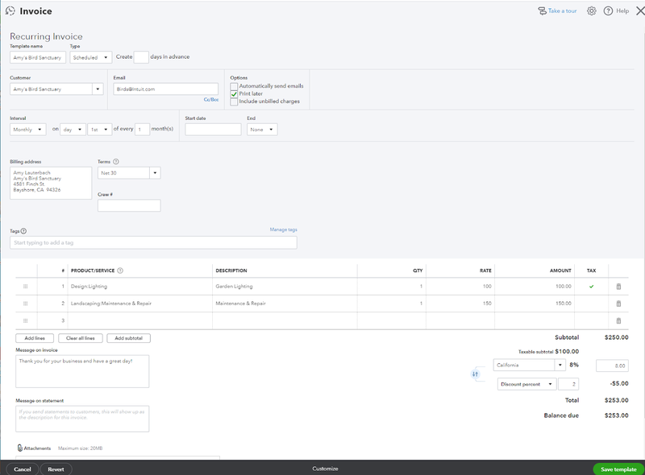This screenshot has width=645, height=475.
Task: Open the 1st dropdown in interval
Action: point(99,130)
